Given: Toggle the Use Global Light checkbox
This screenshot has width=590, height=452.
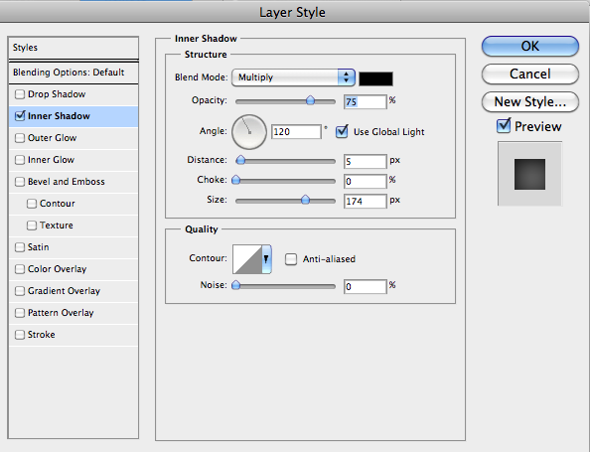Looking at the screenshot, I should [x=342, y=132].
